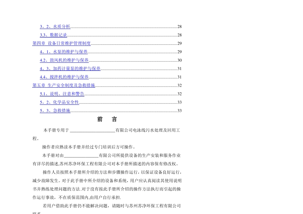Click page number 29 beside 第四章 entry
Viewport: 303px width, 214px height.
pyautogui.click(x=180, y=43)
